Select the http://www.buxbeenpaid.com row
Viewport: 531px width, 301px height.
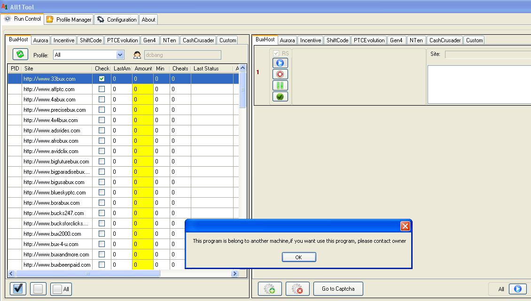[96, 265]
